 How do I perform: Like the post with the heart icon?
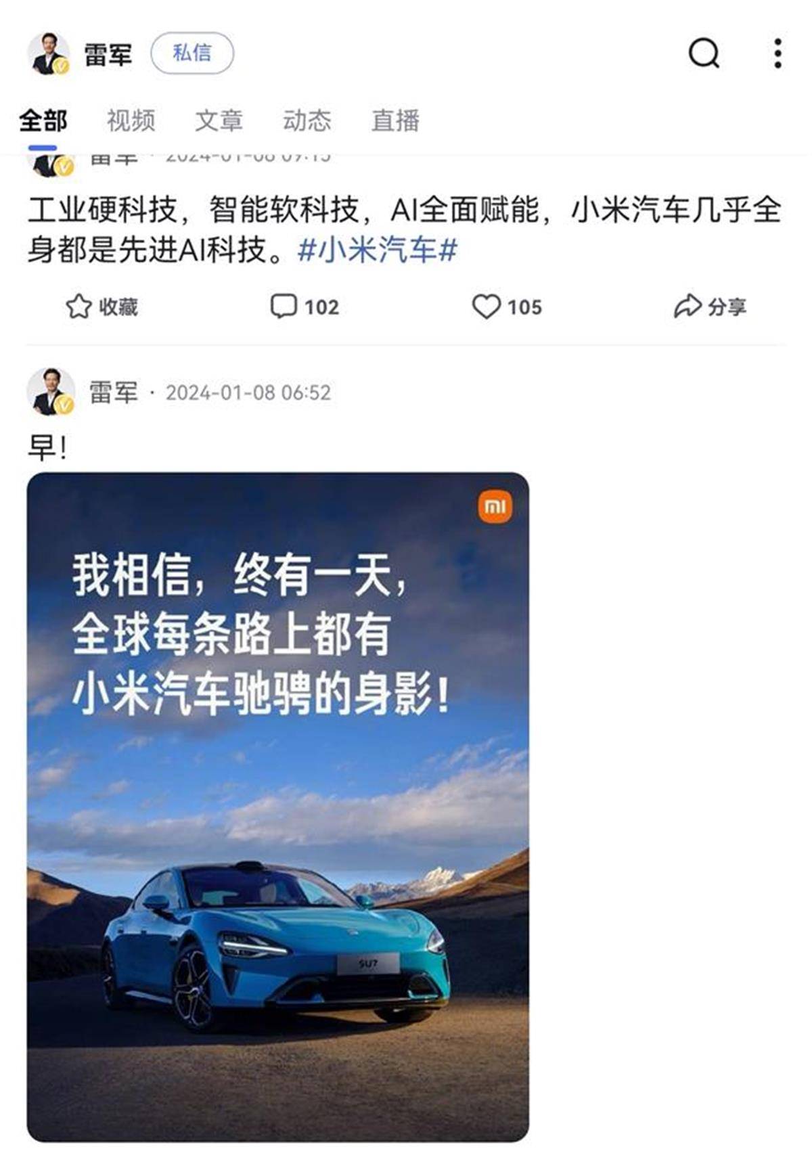point(486,307)
